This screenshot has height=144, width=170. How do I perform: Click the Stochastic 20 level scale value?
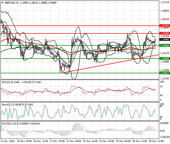161,117
